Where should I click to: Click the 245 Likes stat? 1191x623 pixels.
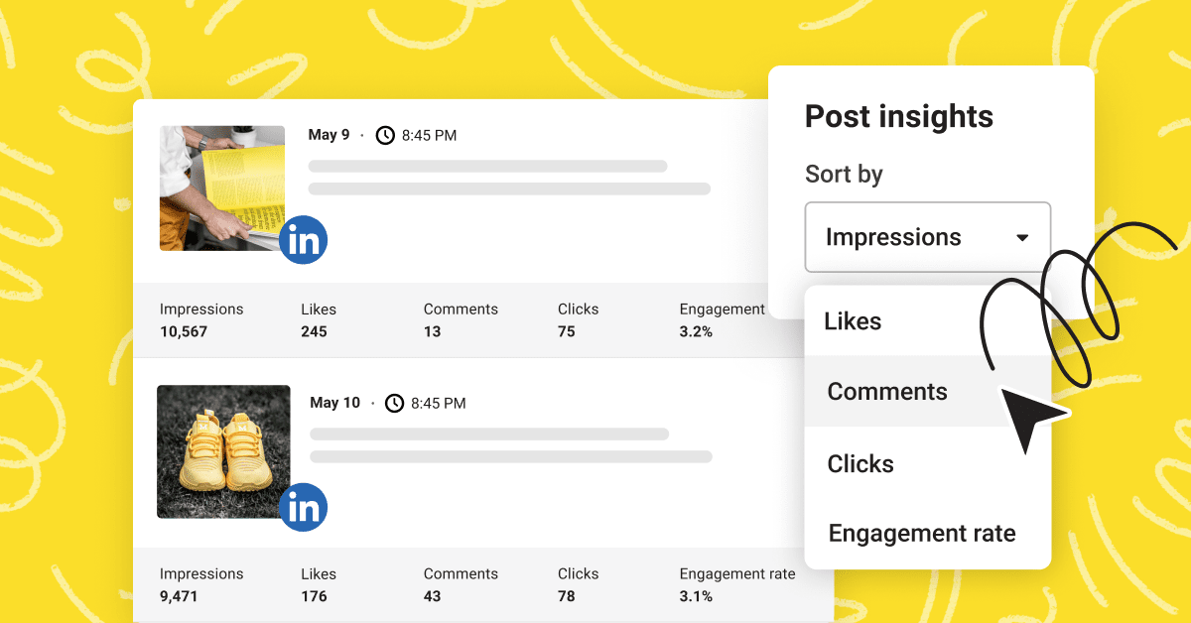314,331
